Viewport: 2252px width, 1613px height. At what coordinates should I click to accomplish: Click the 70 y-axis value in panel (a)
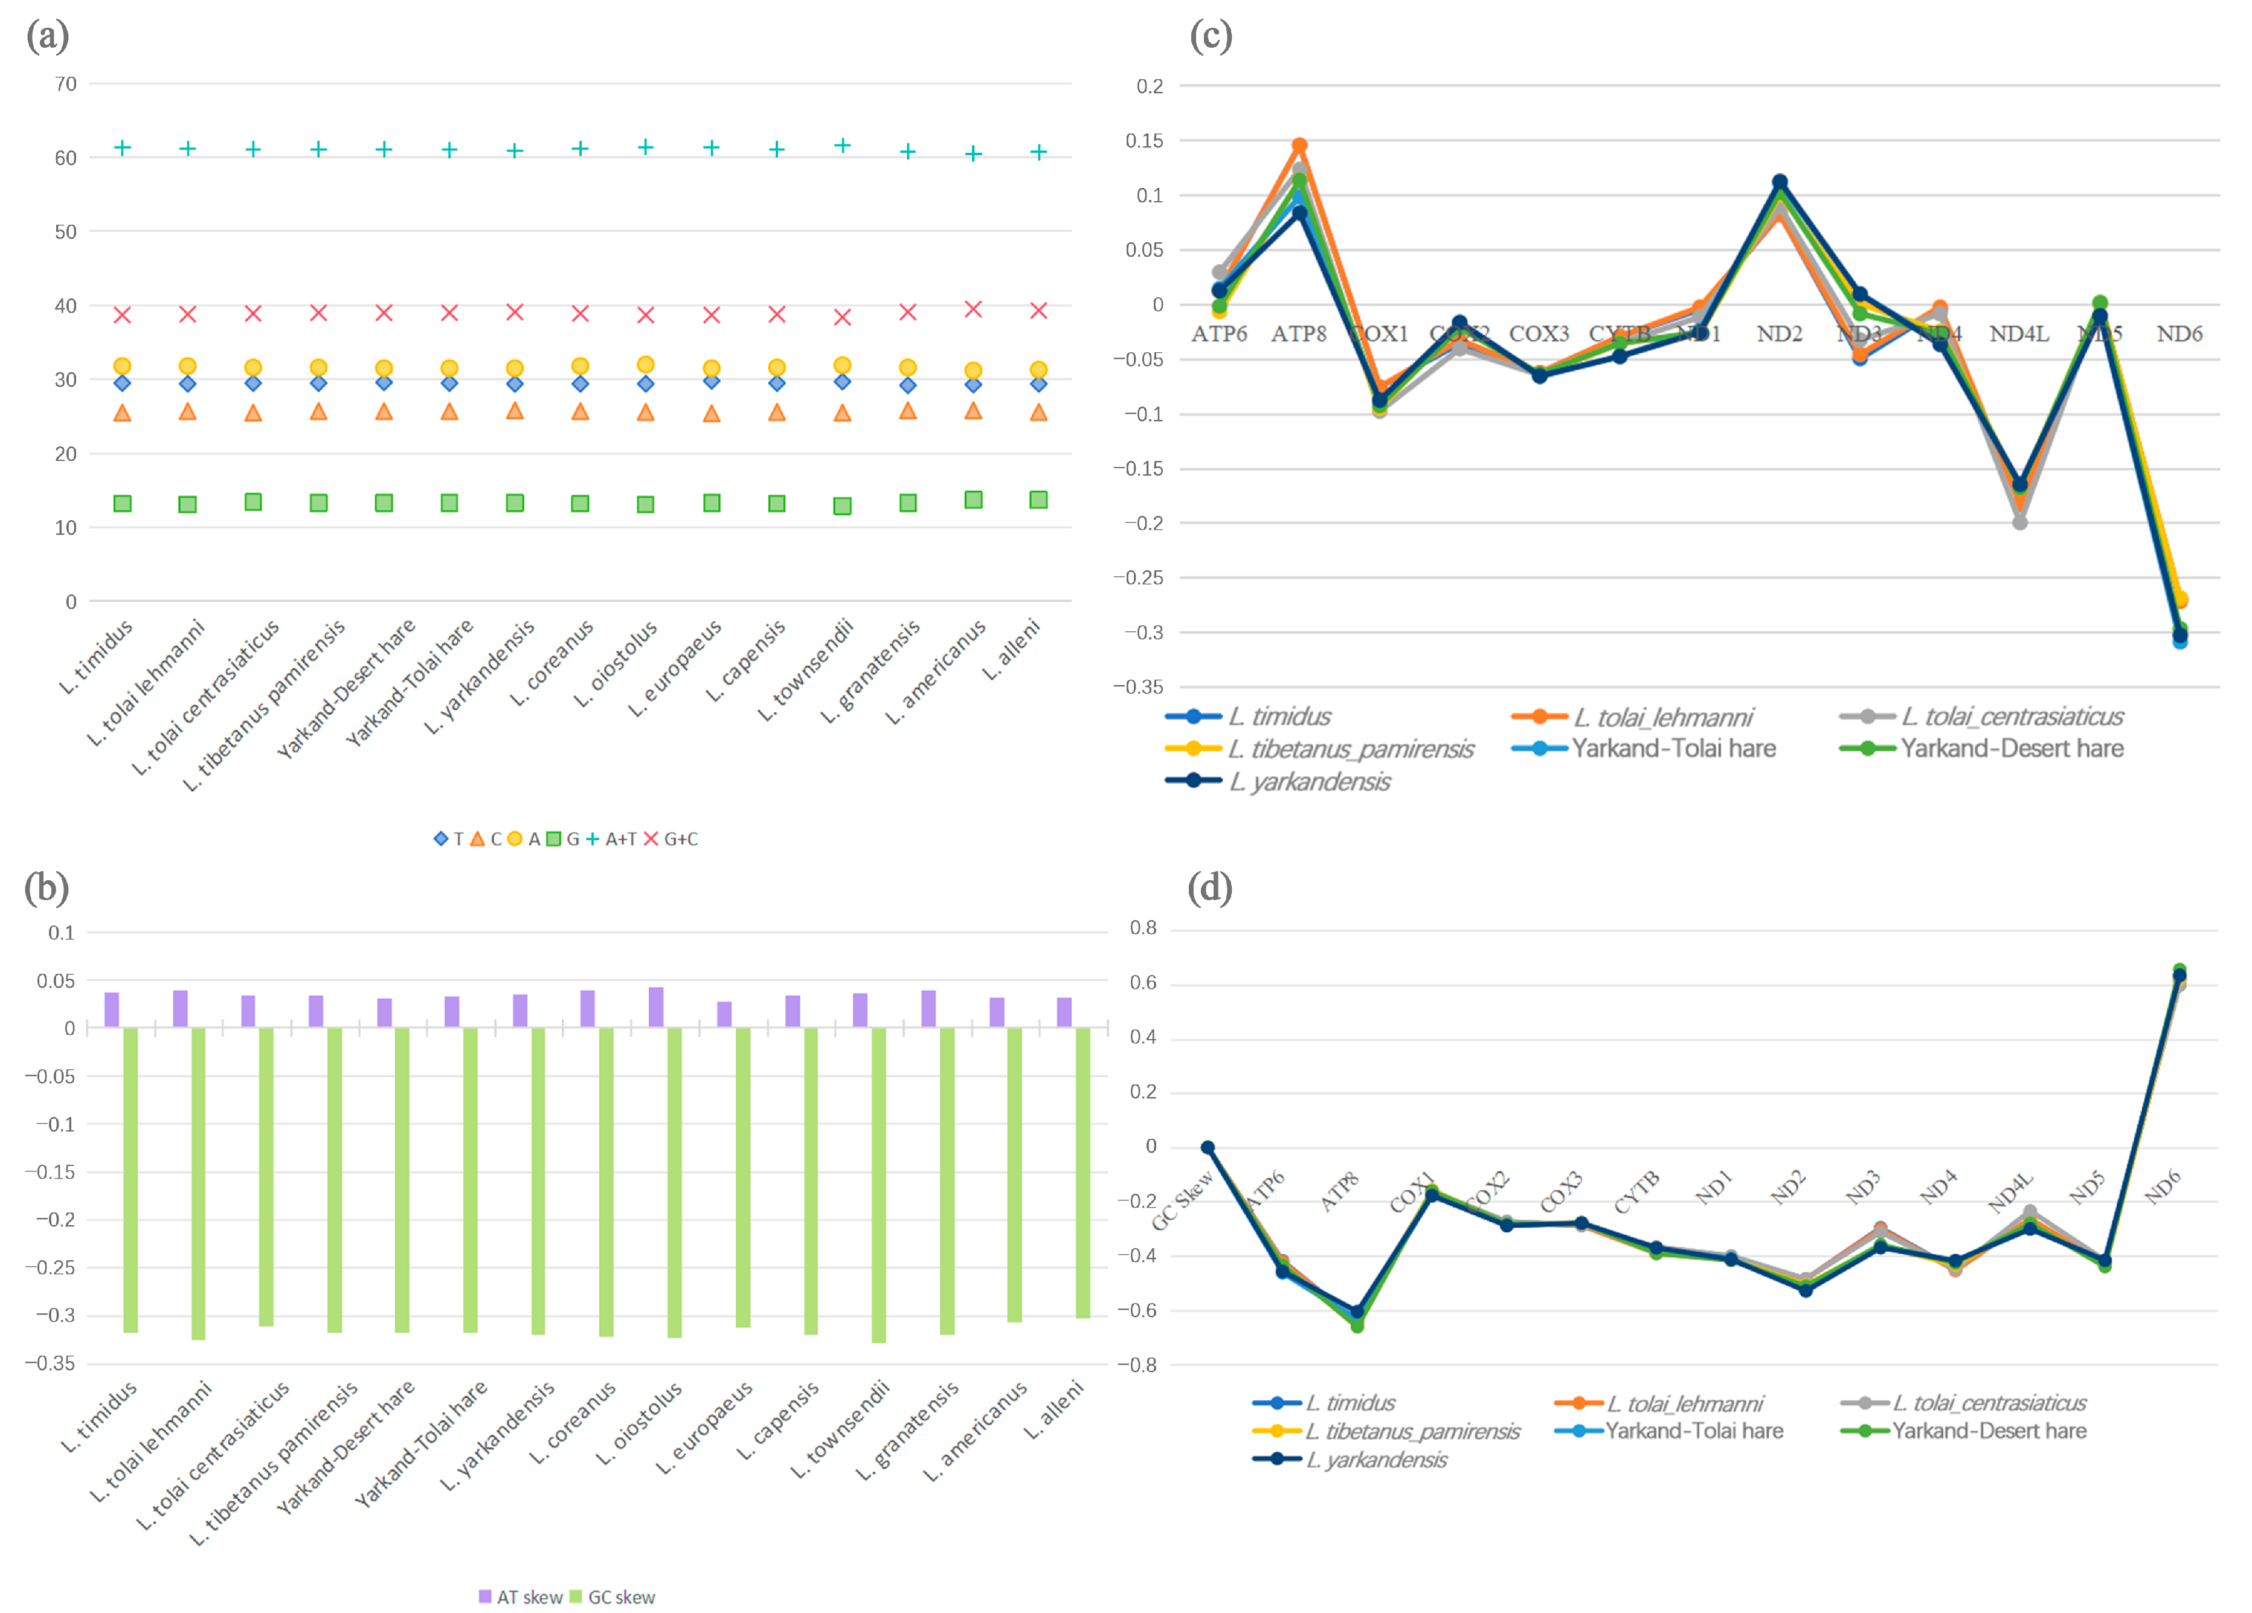tap(65, 85)
